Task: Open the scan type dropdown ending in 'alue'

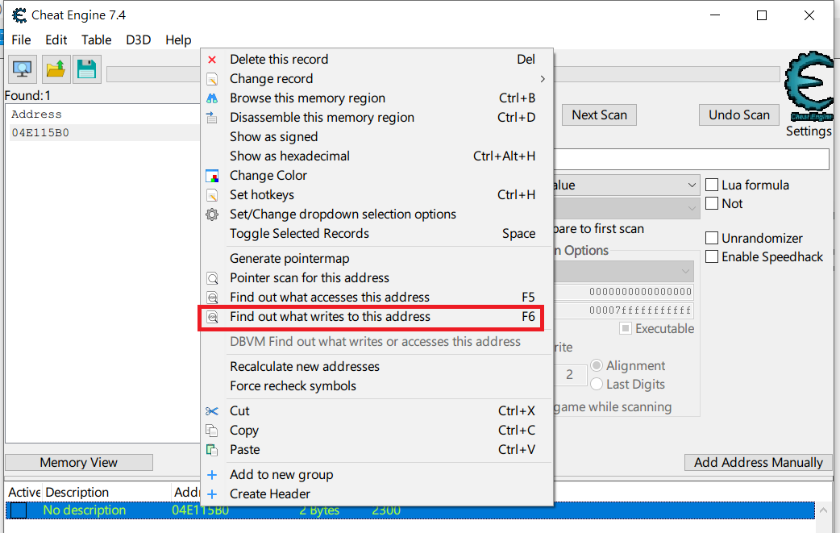Action: pos(626,185)
